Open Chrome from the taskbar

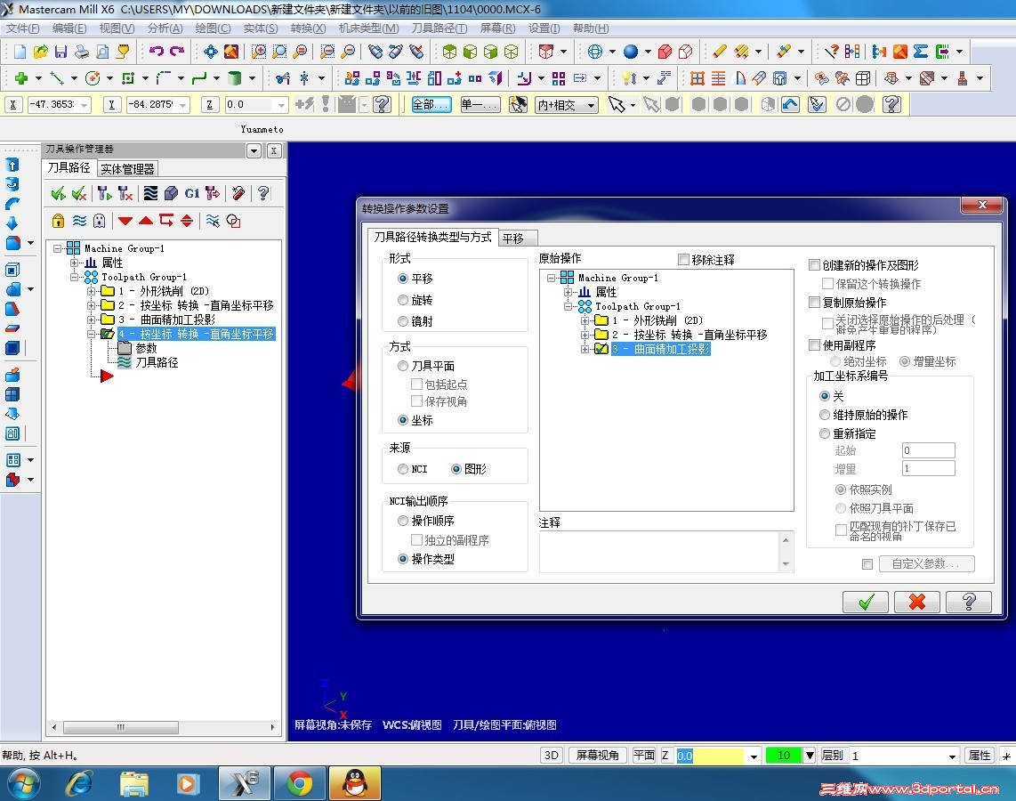point(300,783)
